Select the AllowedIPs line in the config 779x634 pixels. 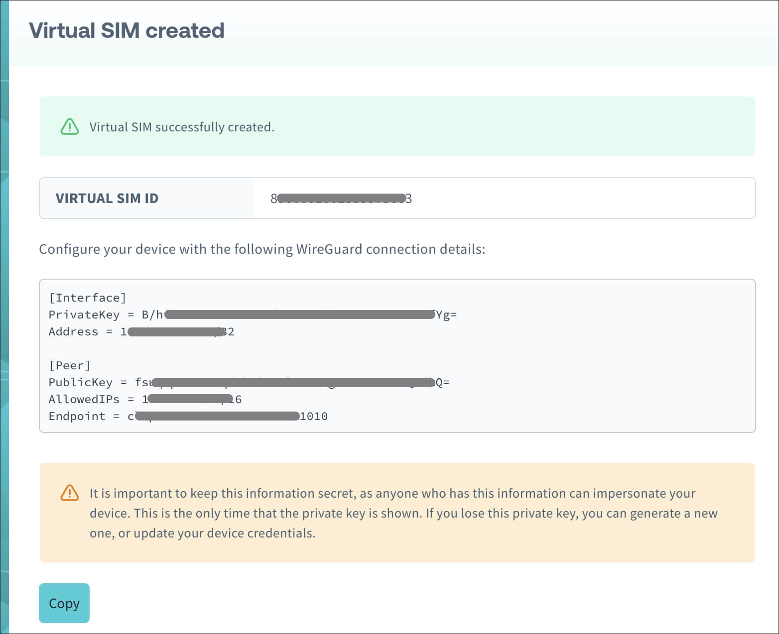[144, 399]
